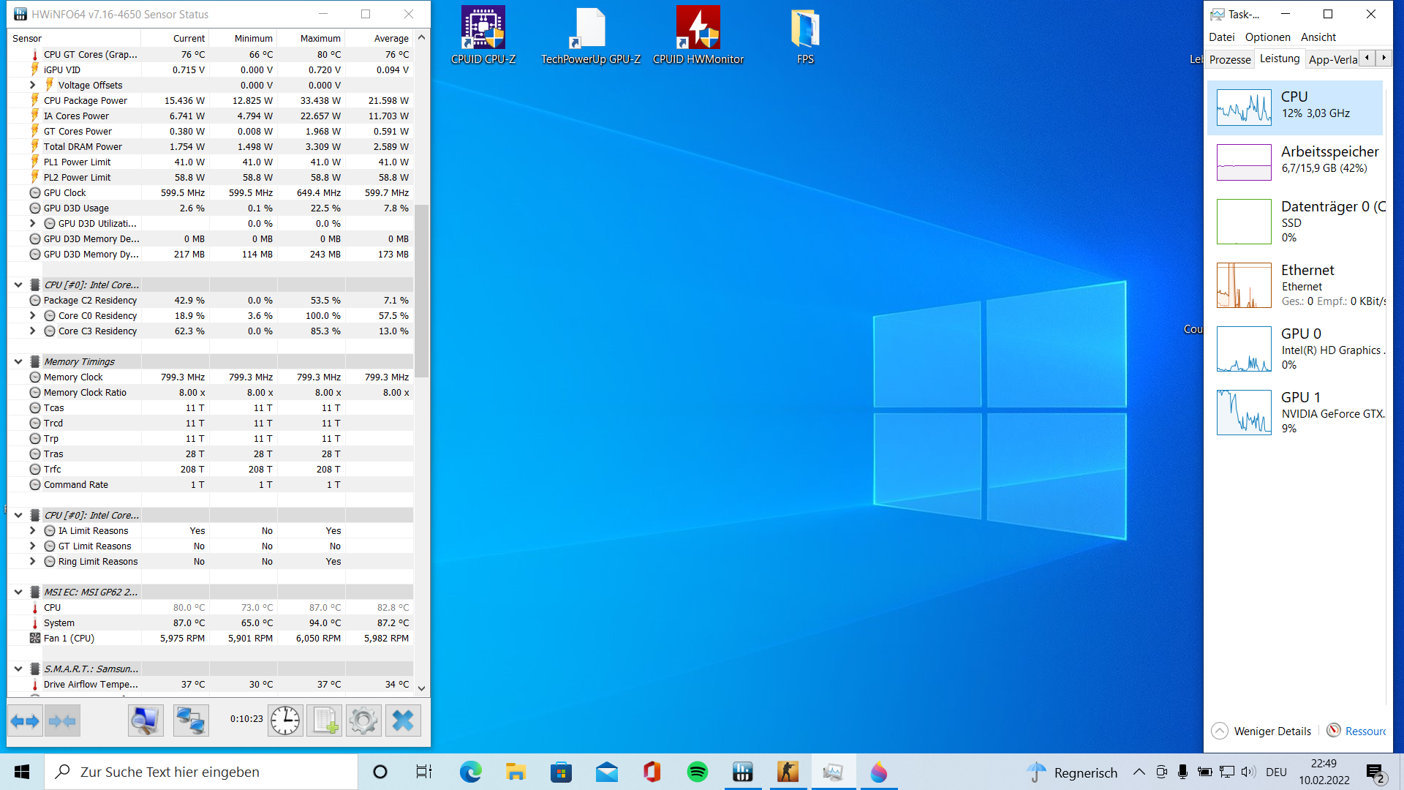1404x790 pixels.
Task: Click the reset clock icon in HWiNFO toolbar
Action: pyautogui.click(x=285, y=721)
